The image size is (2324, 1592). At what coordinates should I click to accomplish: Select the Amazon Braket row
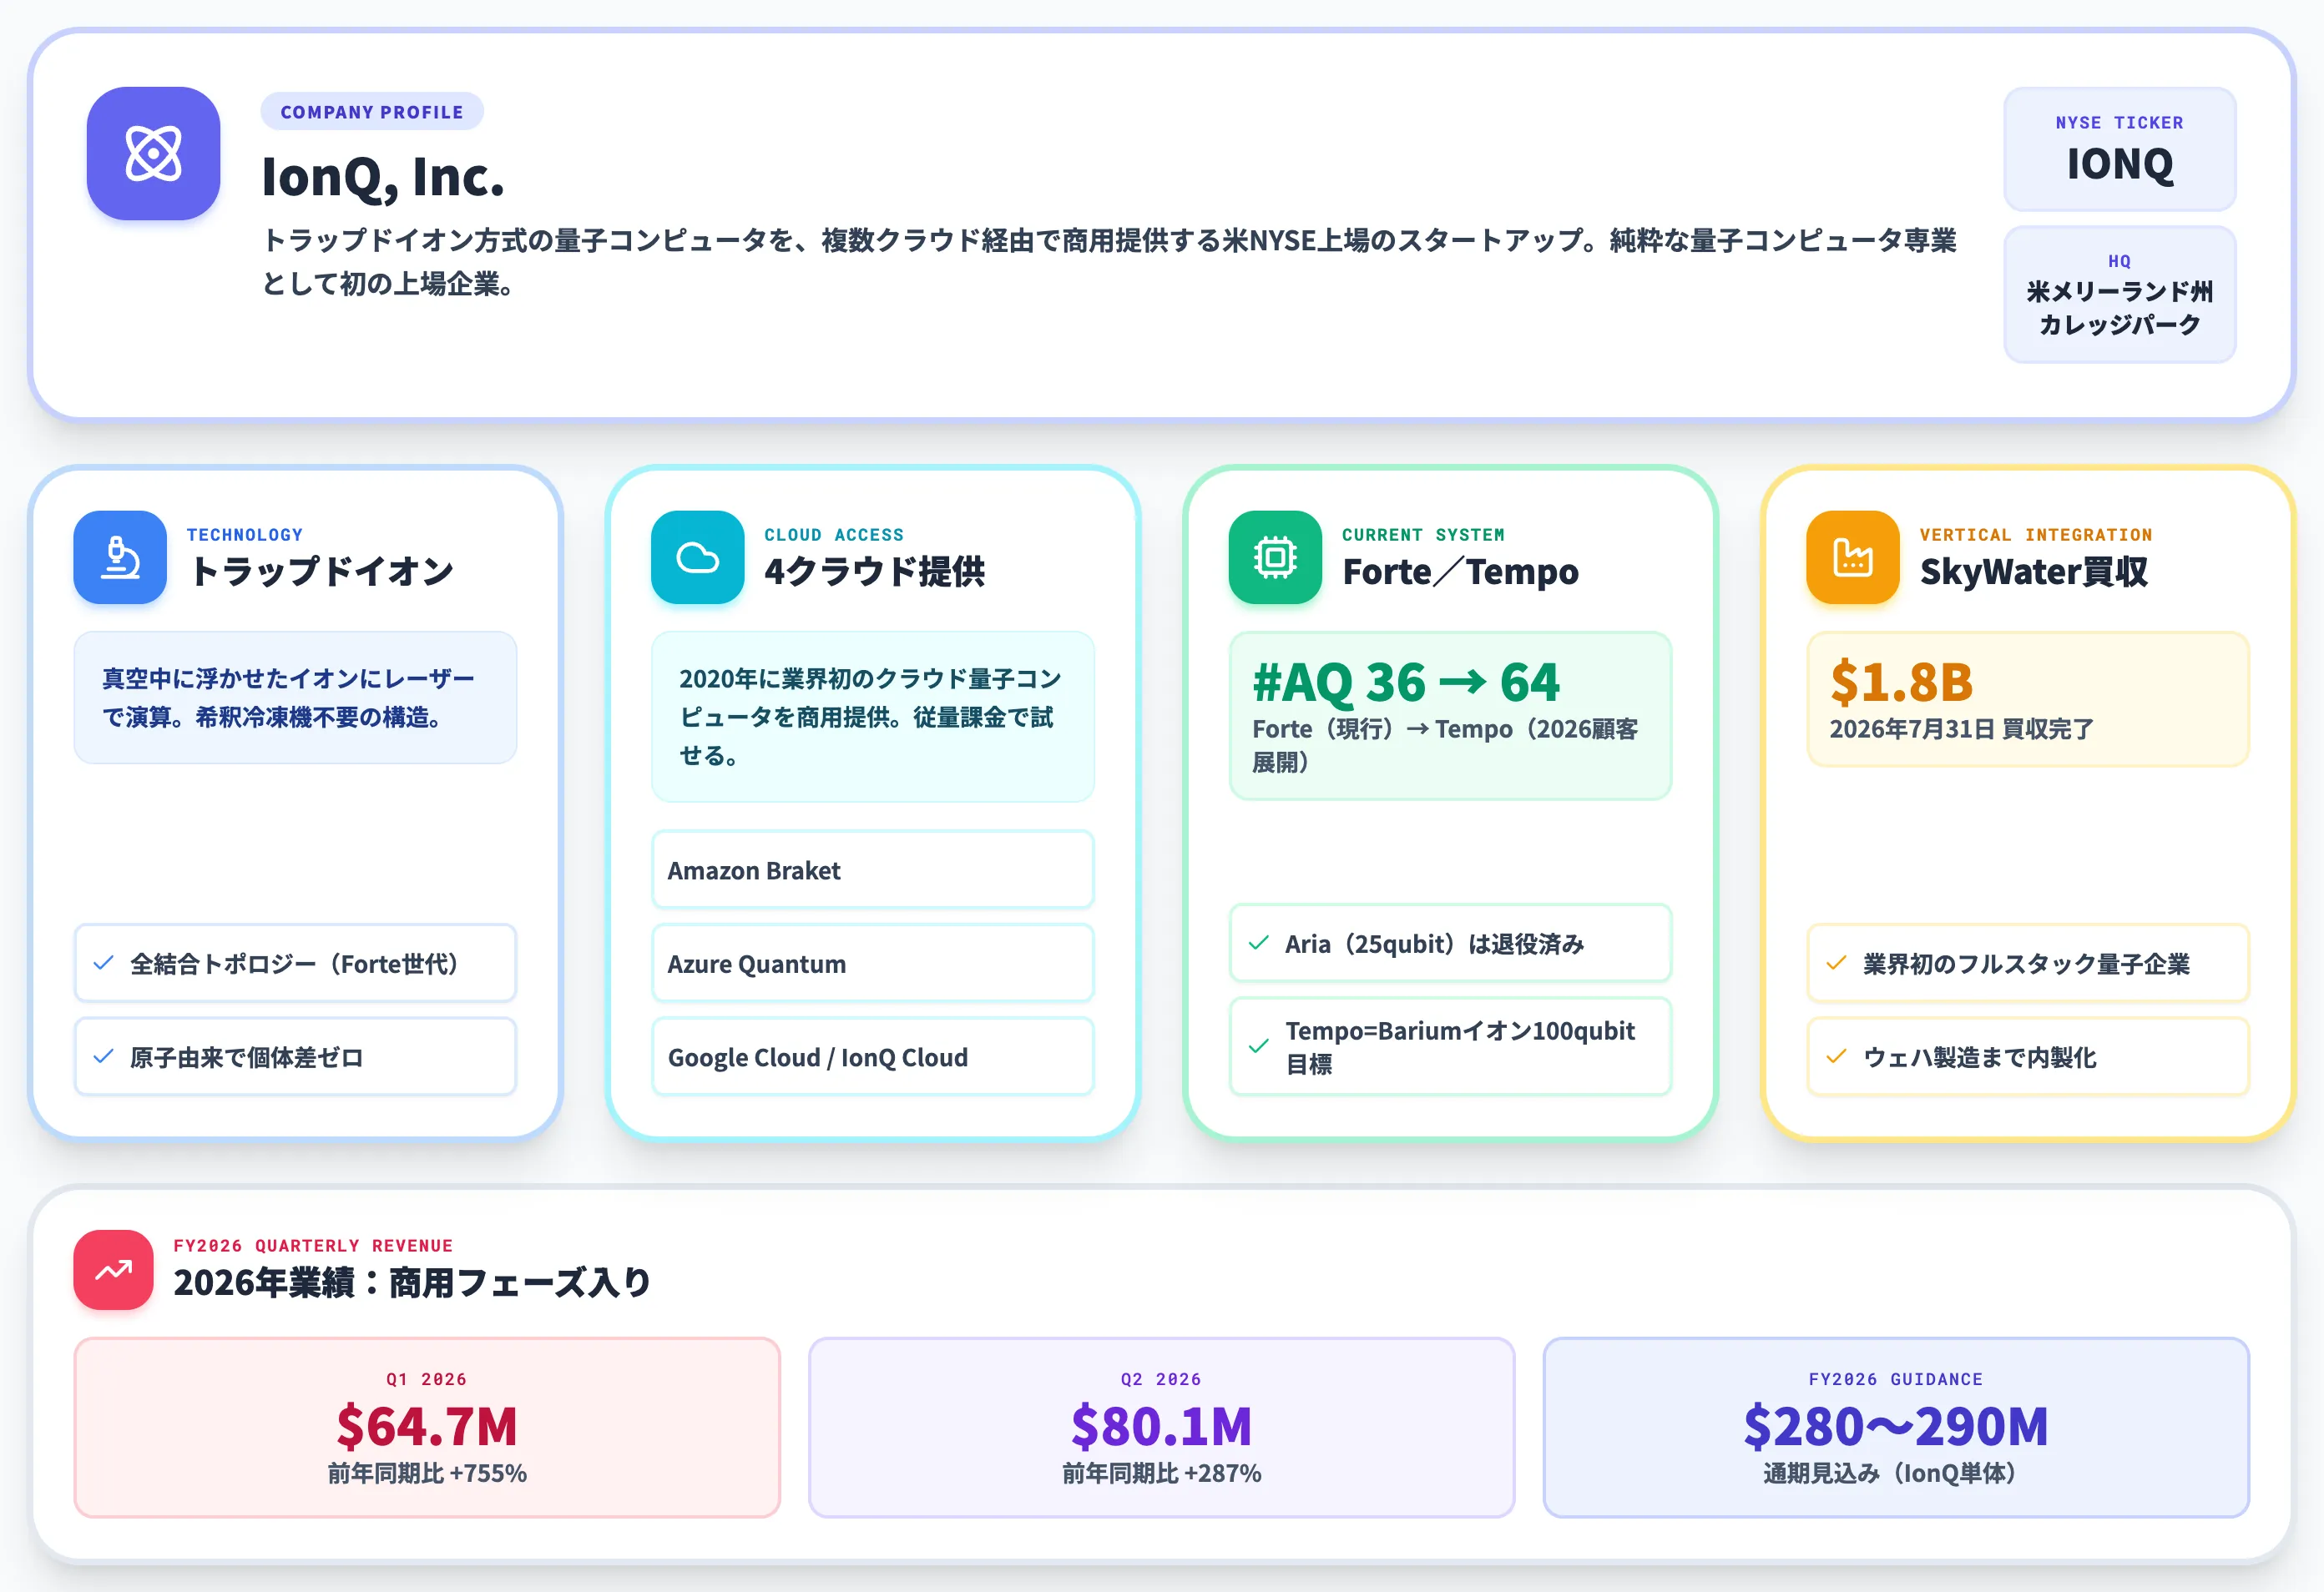[x=872, y=869]
